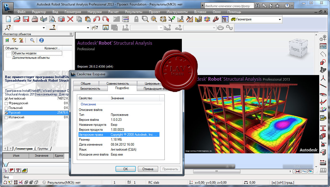Screen dimensions: 330x187
Task: Open the 3D cube view toolbar icon
Action: (x=207, y=19)
